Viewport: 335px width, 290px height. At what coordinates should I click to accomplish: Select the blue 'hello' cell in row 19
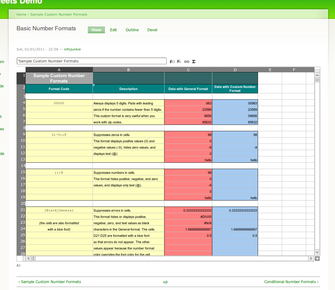point(235,198)
